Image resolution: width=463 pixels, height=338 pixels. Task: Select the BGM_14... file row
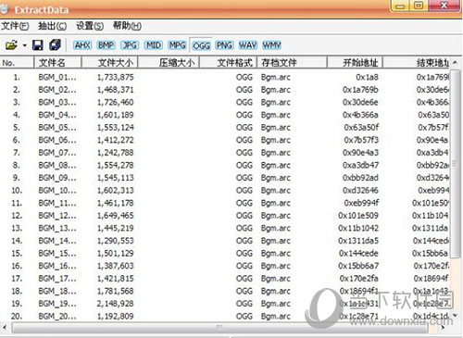tap(225, 241)
